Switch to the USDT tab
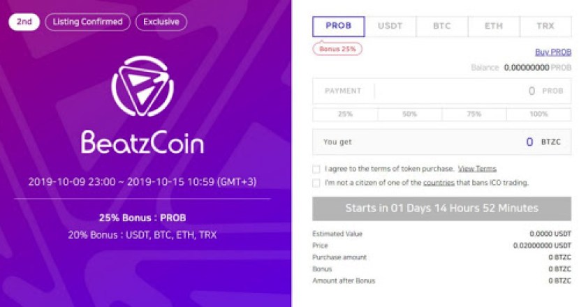This screenshot has width=579, height=307. pyautogui.click(x=390, y=27)
